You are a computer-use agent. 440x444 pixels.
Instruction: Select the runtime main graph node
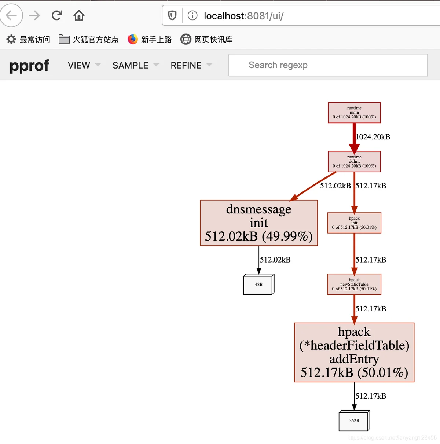coord(354,113)
